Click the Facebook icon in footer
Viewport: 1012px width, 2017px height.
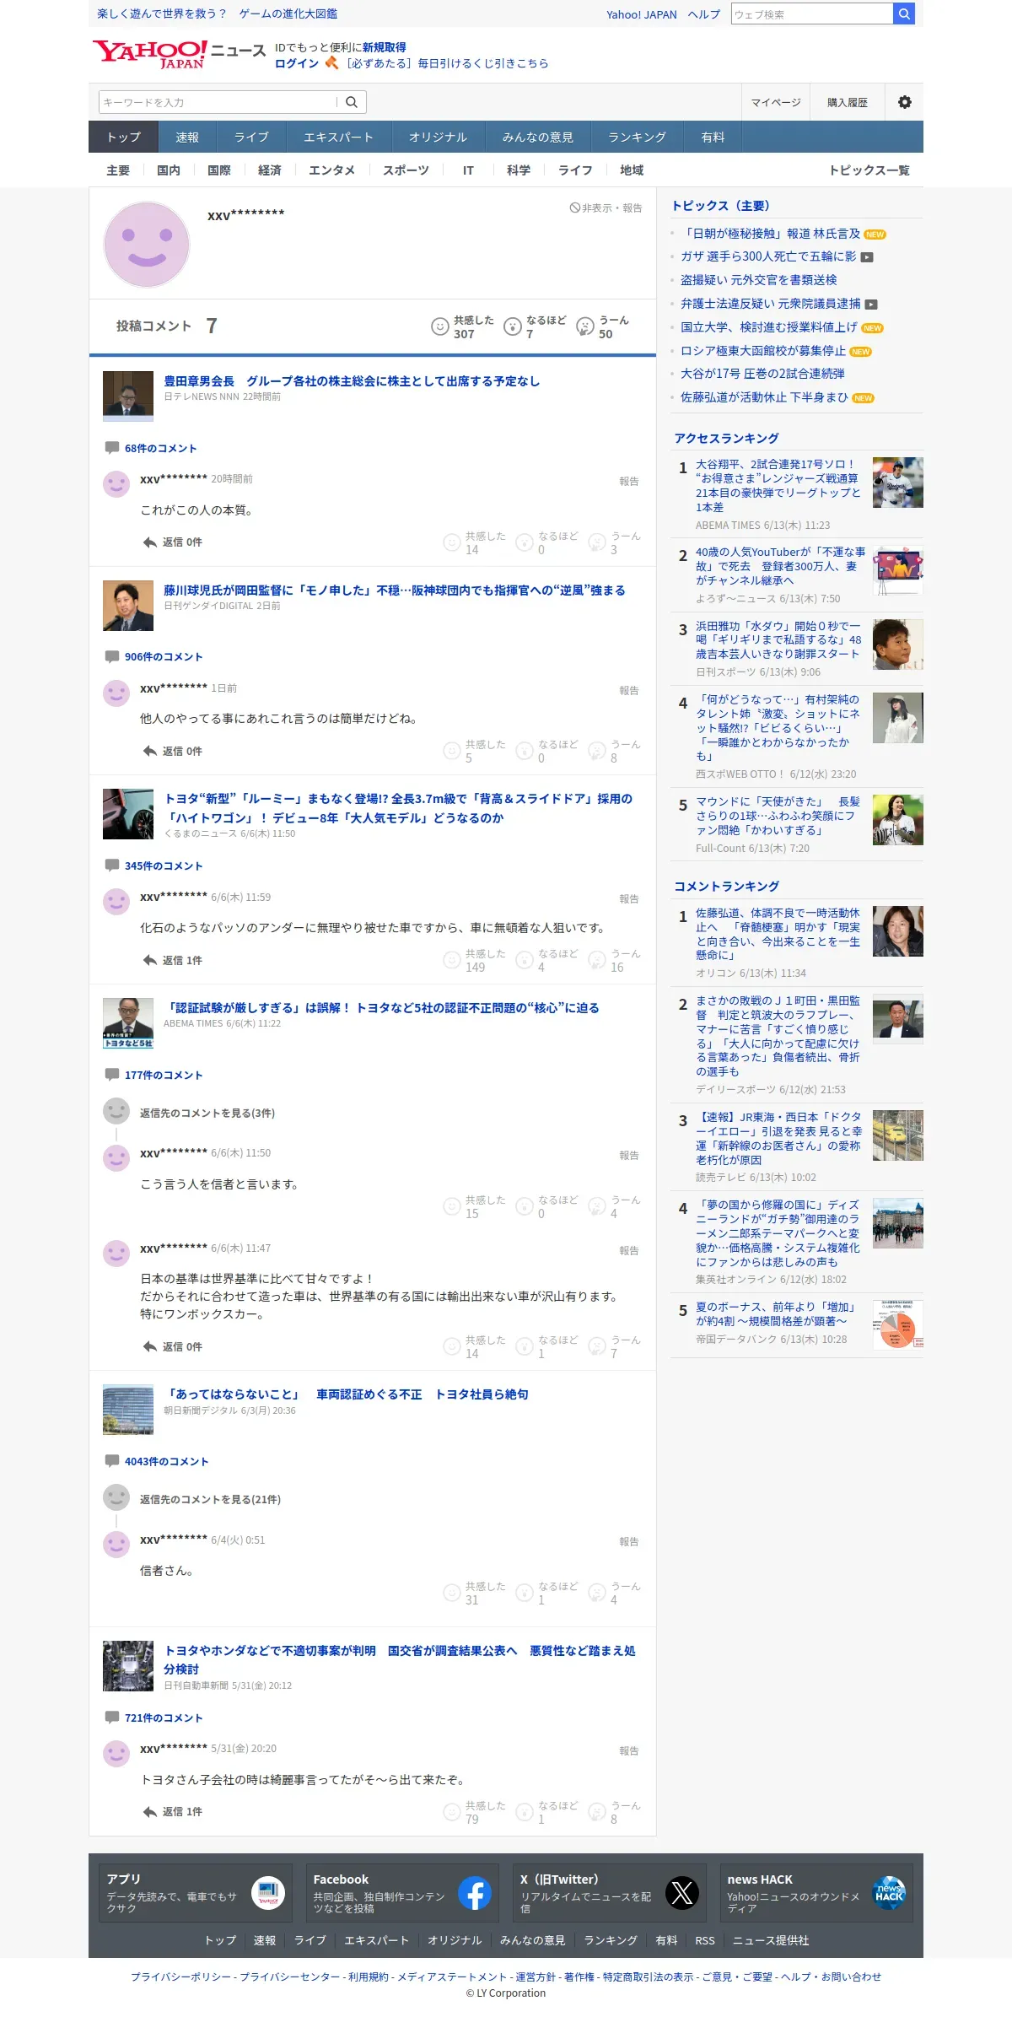(475, 1894)
